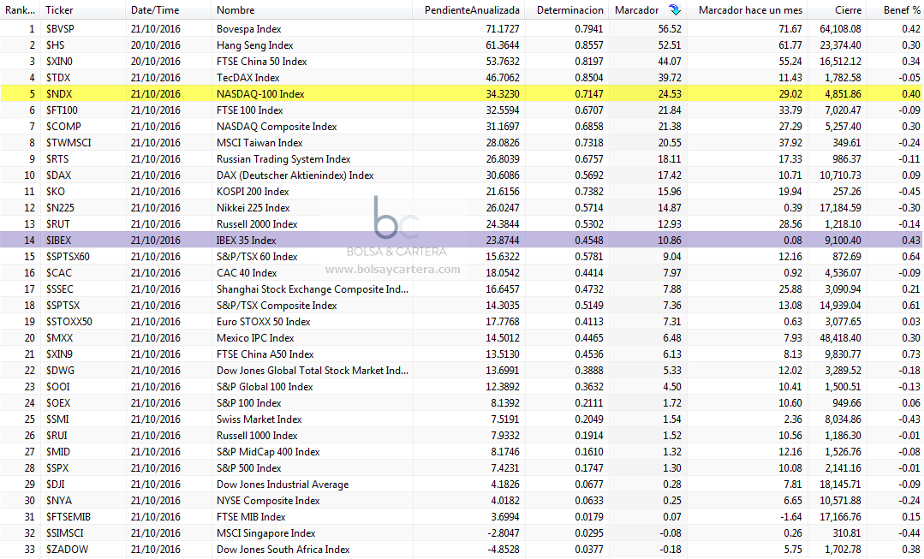This screenshot has width=924, height=559.
Task: Select 'Mexico IPC Index'
Action: tap(255, 338)
